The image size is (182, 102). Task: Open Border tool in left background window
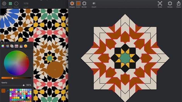coord(16,4)
